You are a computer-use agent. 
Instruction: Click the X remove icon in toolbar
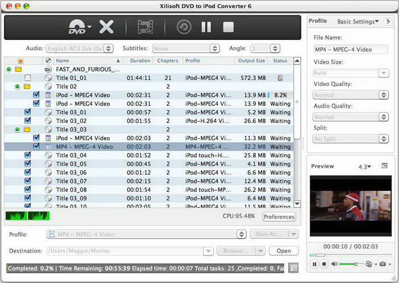[x=106, y=27]
